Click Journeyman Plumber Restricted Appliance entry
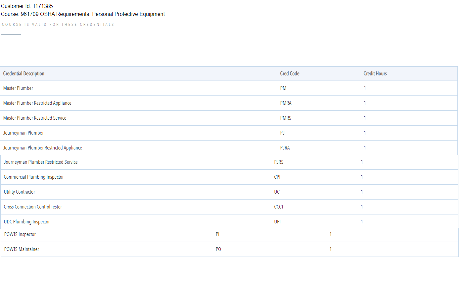Screen dimensions: 463x297 (x=43, y=148)
